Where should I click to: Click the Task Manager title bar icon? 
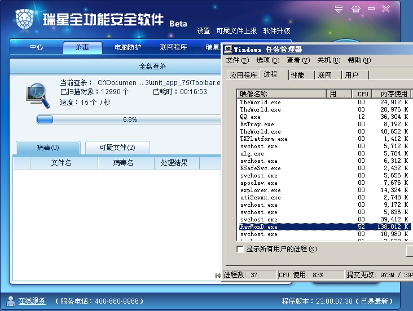pyautogui.click(x=228, y=49)
